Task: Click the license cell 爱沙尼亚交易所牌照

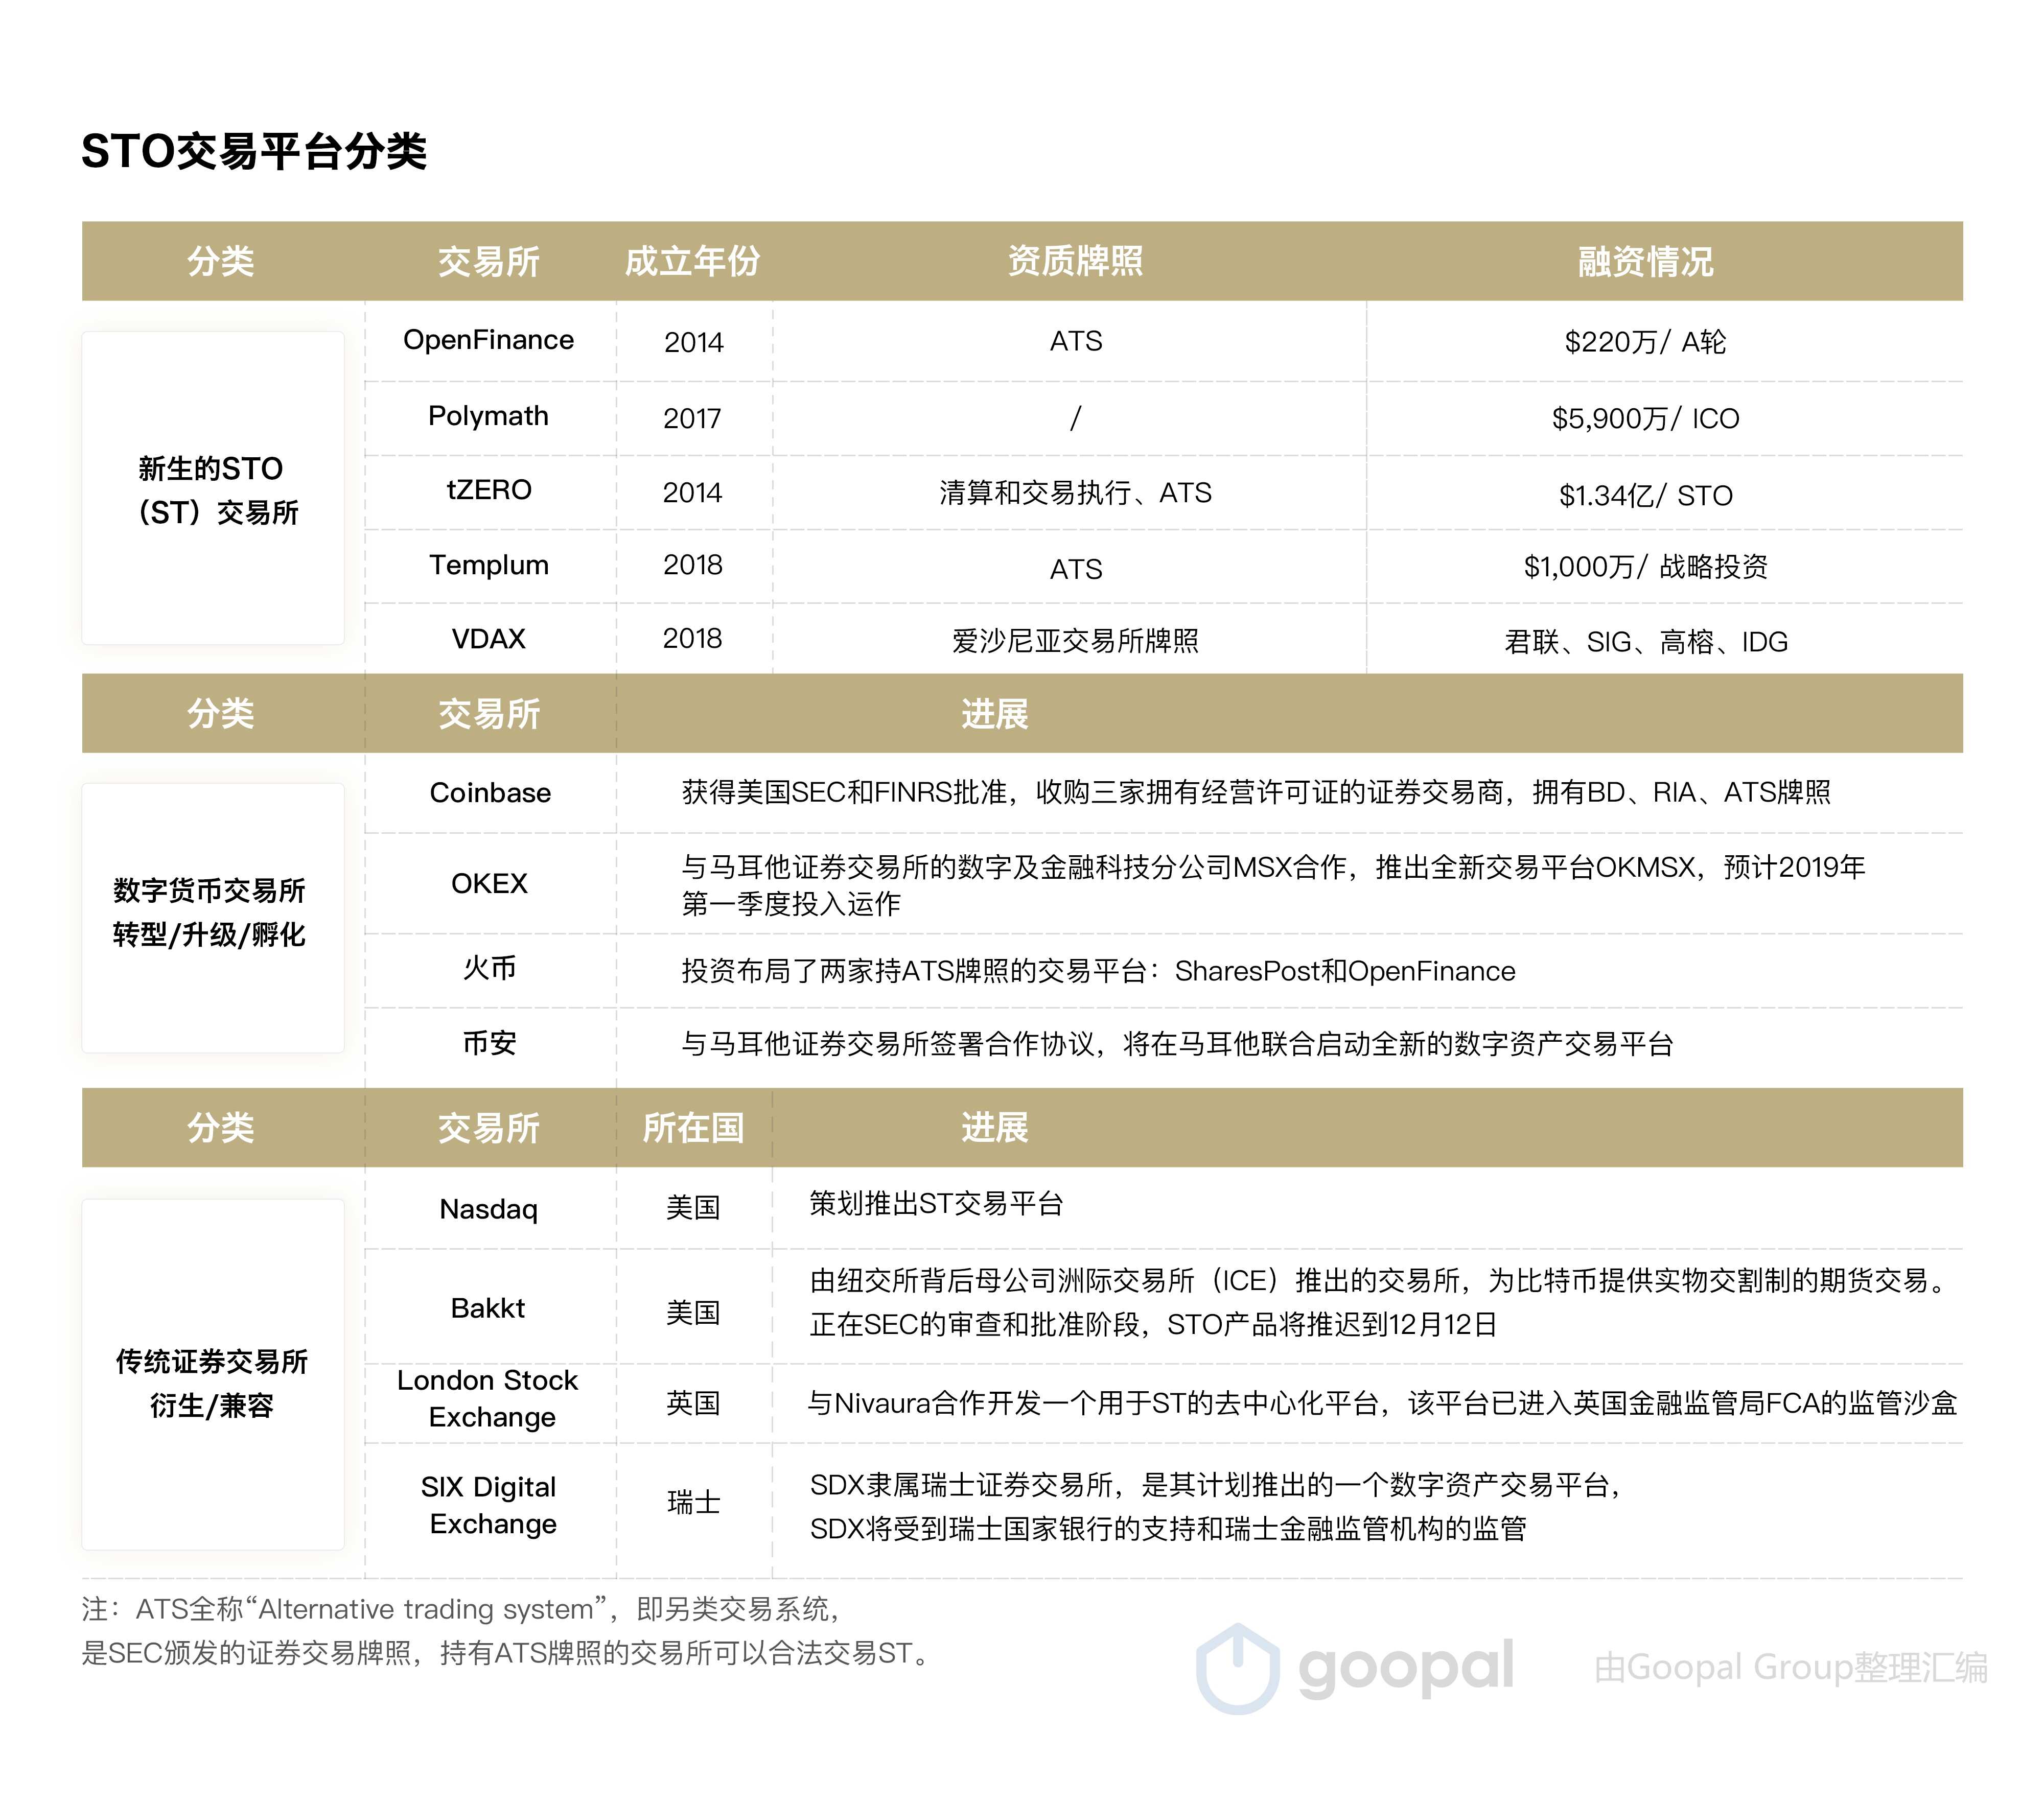Action: tap(1075, 641)
